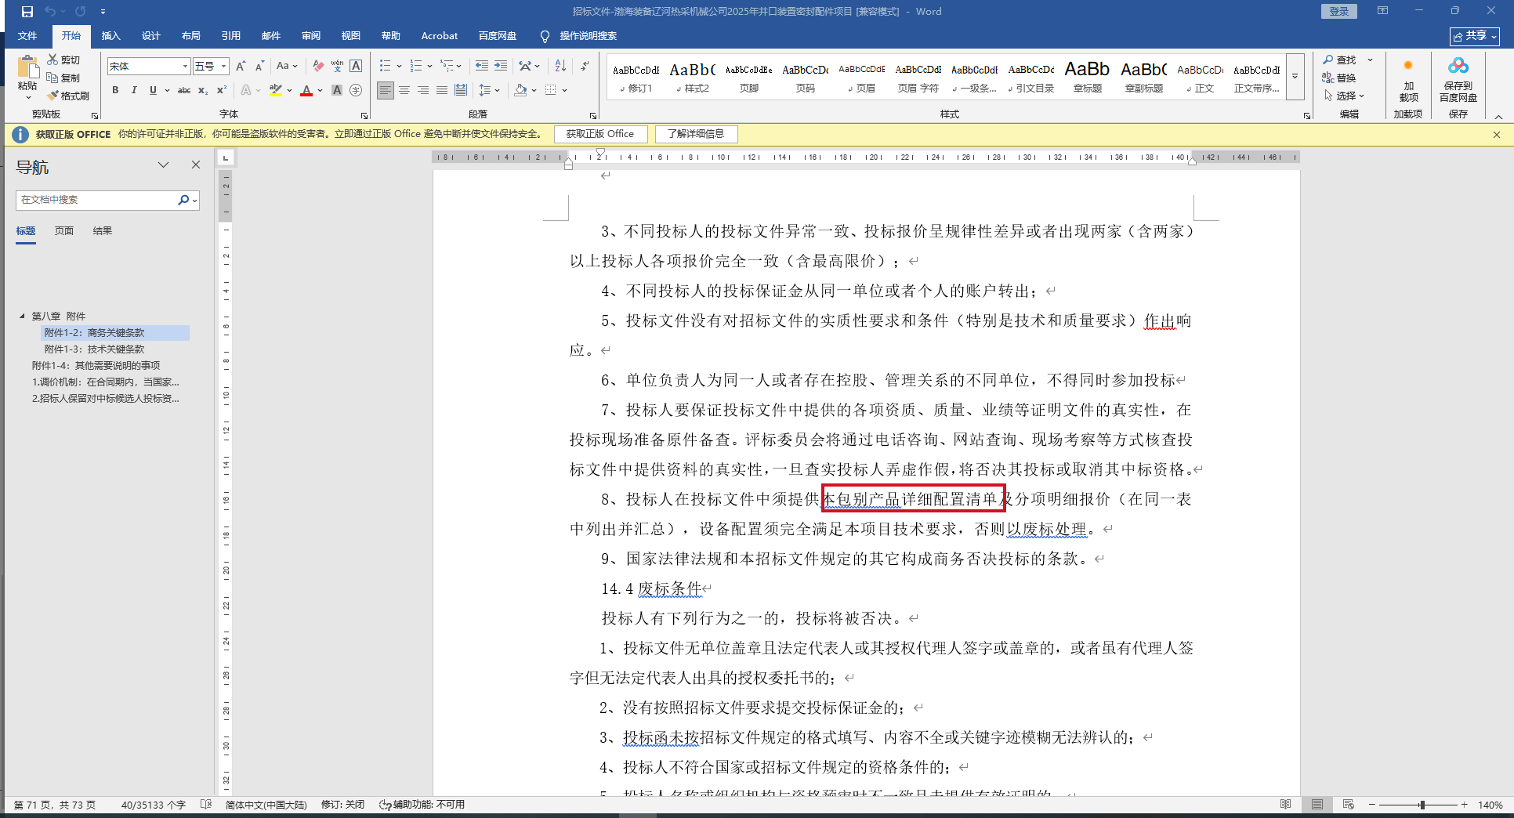The height and width of the screenshot is (818, 1514).
Task: Click the distributed alignment icon
Action: point(461,90)
